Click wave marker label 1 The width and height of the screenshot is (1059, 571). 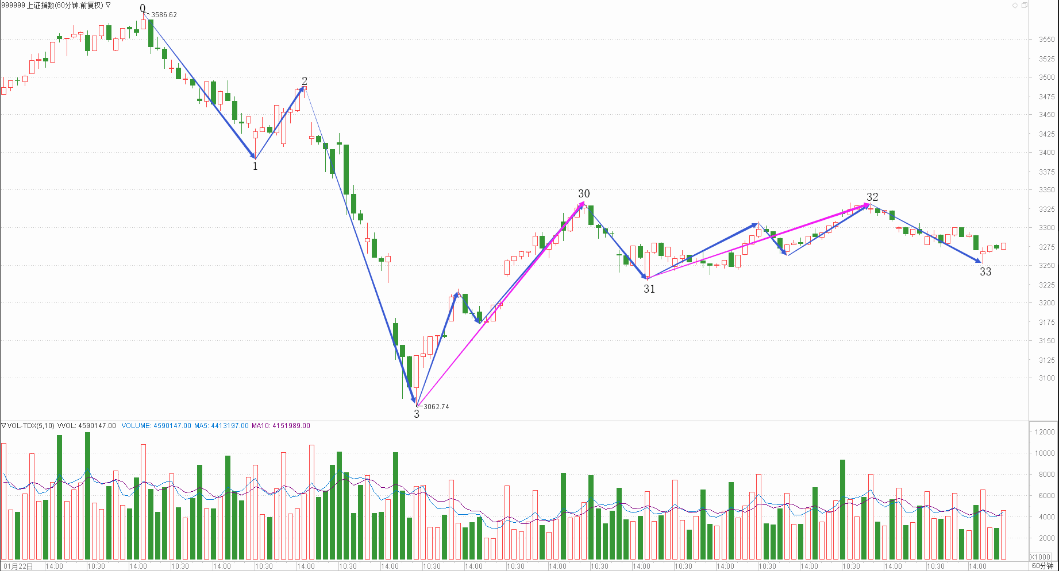(x=255, y=166)
